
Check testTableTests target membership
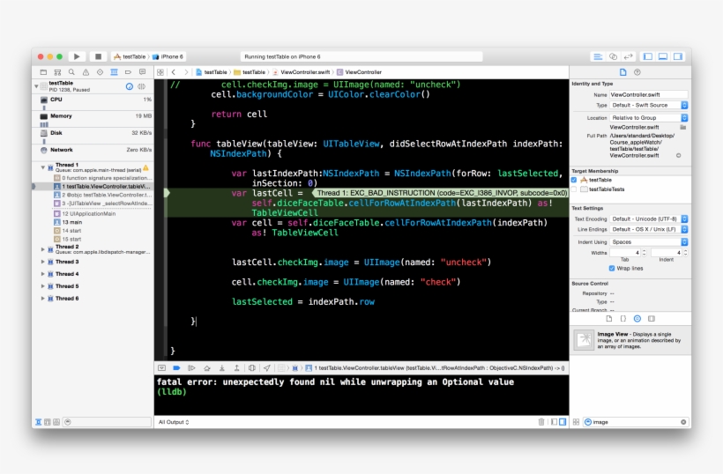pos(574,189)
